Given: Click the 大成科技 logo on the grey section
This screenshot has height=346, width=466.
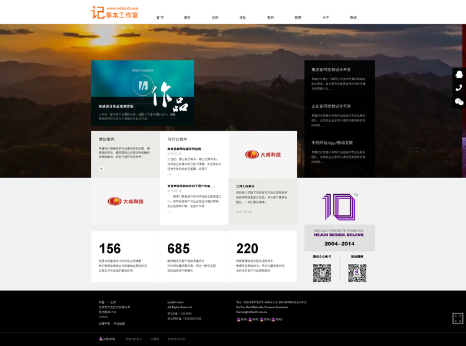Looking at the screenshot, I should (126, 201).
